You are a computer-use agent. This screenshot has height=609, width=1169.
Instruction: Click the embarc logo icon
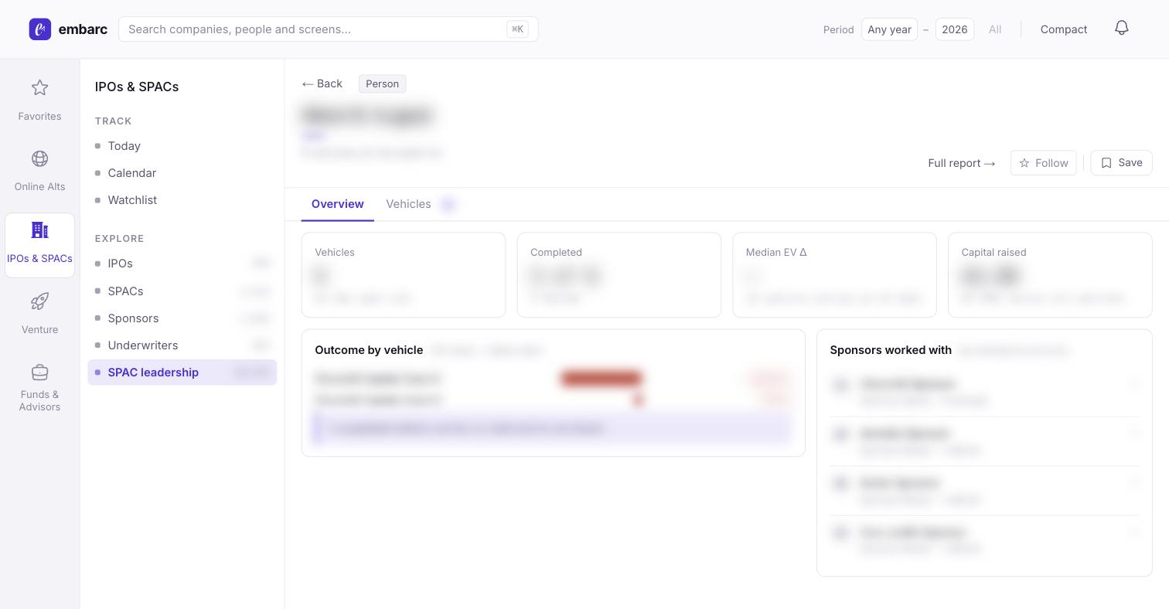coord(40,29)
